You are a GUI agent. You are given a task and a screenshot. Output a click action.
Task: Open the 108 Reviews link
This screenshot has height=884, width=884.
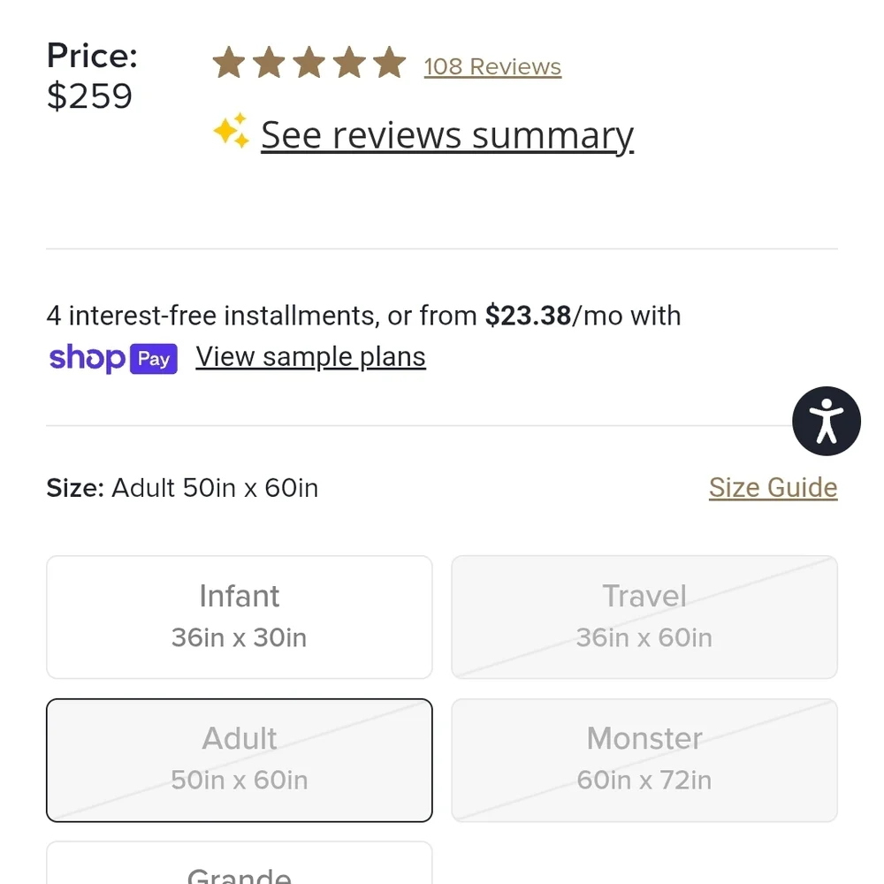click(492, 66)
